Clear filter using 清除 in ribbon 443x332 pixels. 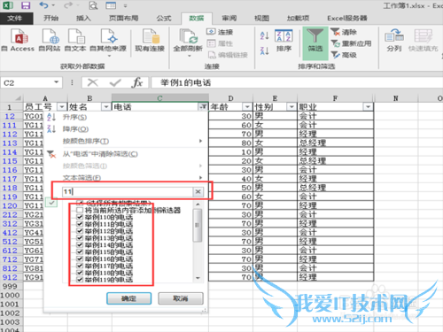pyautogui.click(x=344, y=32)
